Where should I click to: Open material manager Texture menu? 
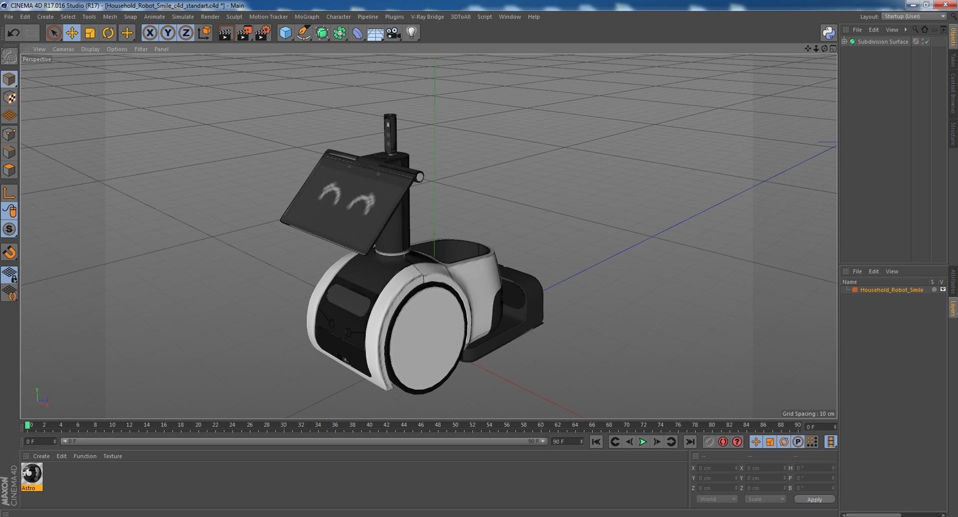click(112, 456)
